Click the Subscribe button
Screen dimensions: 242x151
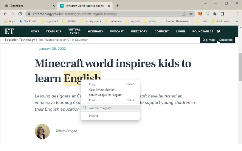[x=226, y=40]
